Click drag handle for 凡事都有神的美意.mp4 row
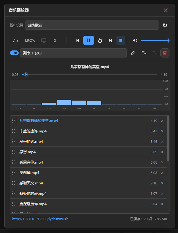Image resolution: width=178 pixels, height=233 pixels. 13,121
